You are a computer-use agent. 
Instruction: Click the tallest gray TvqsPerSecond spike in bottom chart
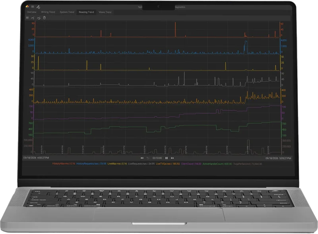(x=248, y=146)
